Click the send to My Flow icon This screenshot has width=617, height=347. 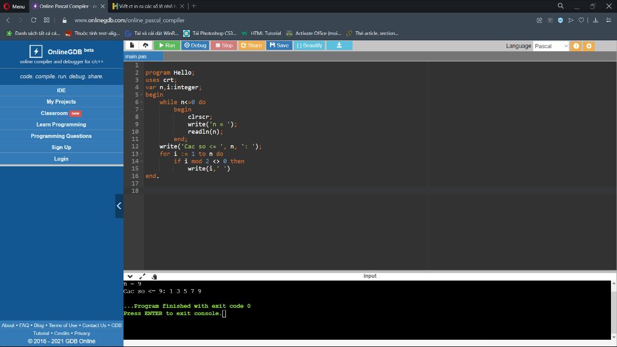[571, 20]
